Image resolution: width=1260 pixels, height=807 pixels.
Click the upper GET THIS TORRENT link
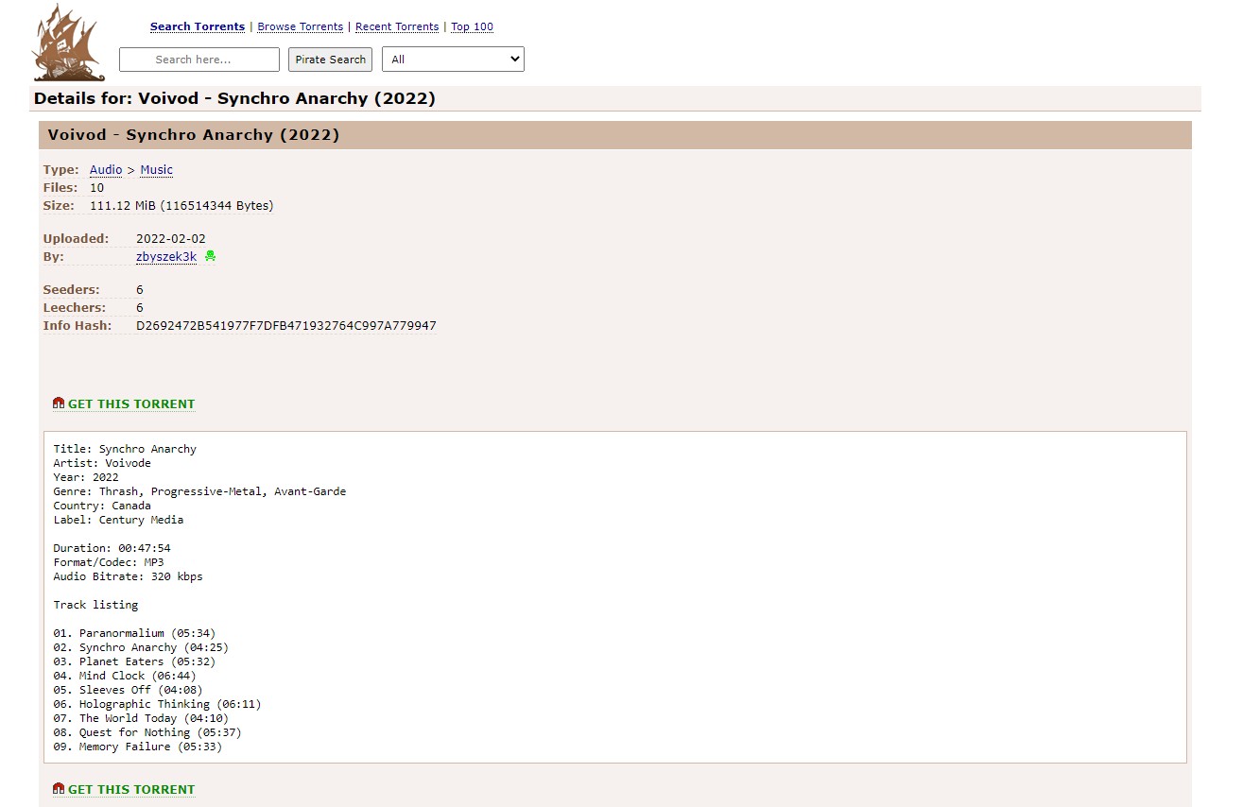(x=131, y=403)
